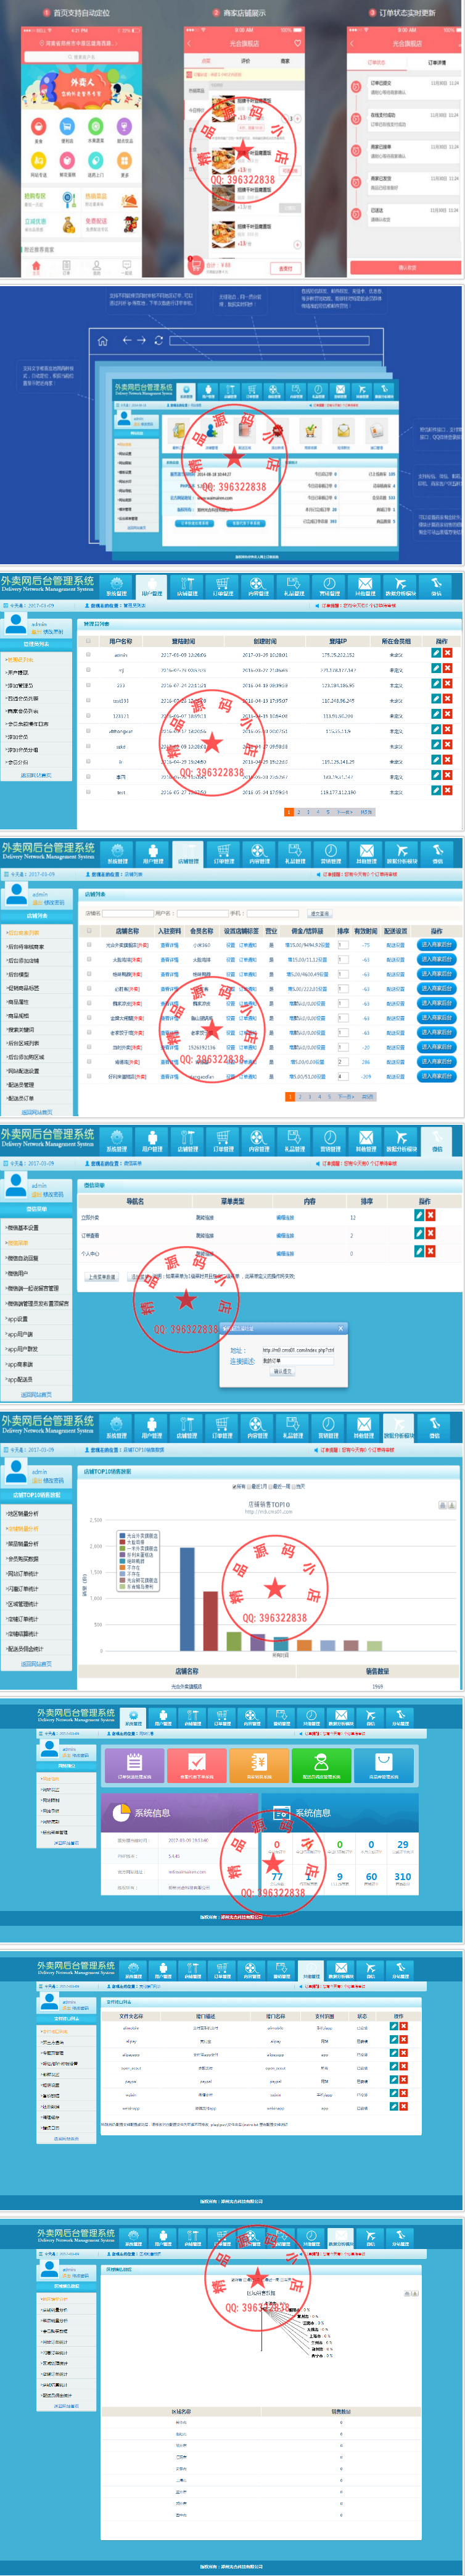Click the delete icon for the 个人中心 WeChat menu row

[x=430, y=1252]
